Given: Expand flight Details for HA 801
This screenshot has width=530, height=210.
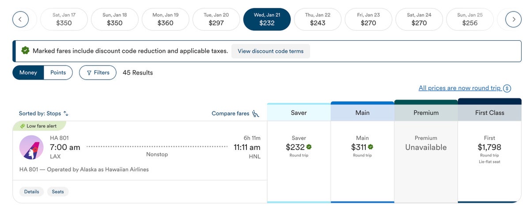Looking at the screenshot, I should point(31,191).
